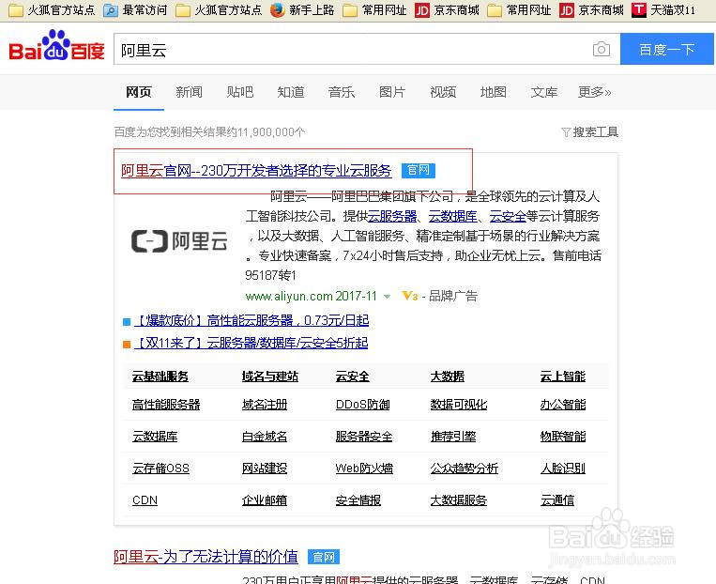Open the 云通信 link
Screen dimensions: 716x584
(x=557, y=500)
